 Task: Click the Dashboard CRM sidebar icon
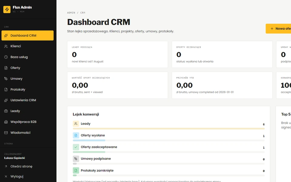tap(6, 35)
